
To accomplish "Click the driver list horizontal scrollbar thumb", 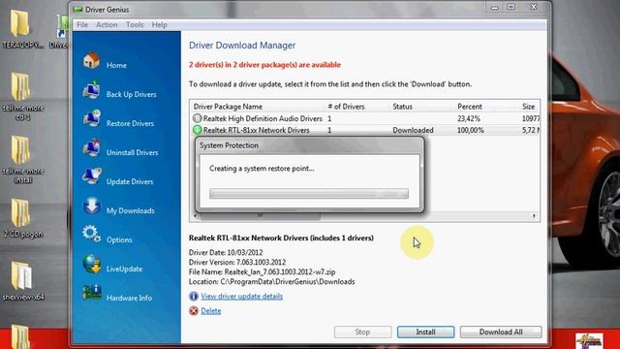I will (261, 215).
